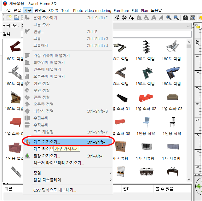Click the increase text size icon
Viewport: 202px width, 201px height.
pyautogui.click(x=139, y=18)
